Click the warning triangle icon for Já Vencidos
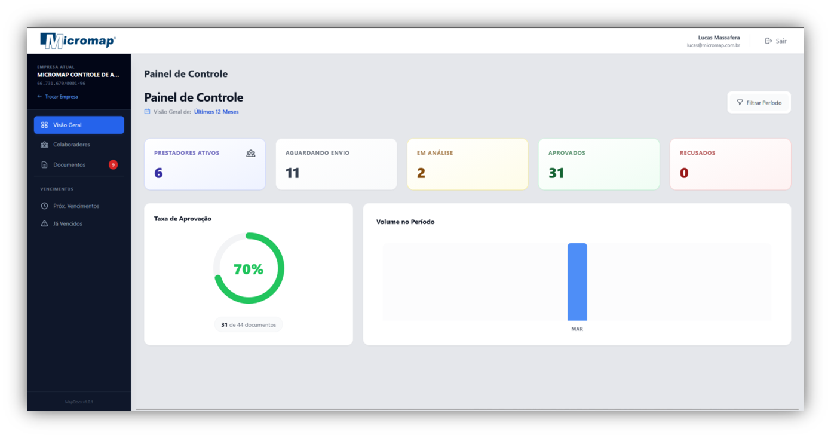Image resolution: width=831 pixels, height=438 pixels. (44, 224)
